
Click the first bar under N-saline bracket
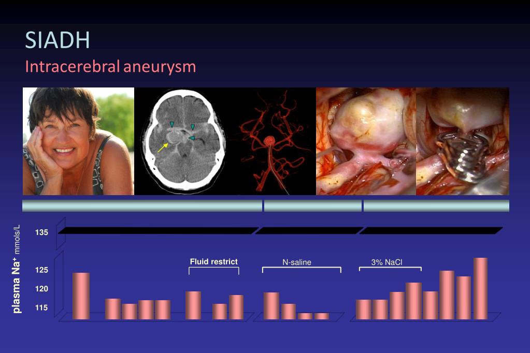[x=271, y=306]
